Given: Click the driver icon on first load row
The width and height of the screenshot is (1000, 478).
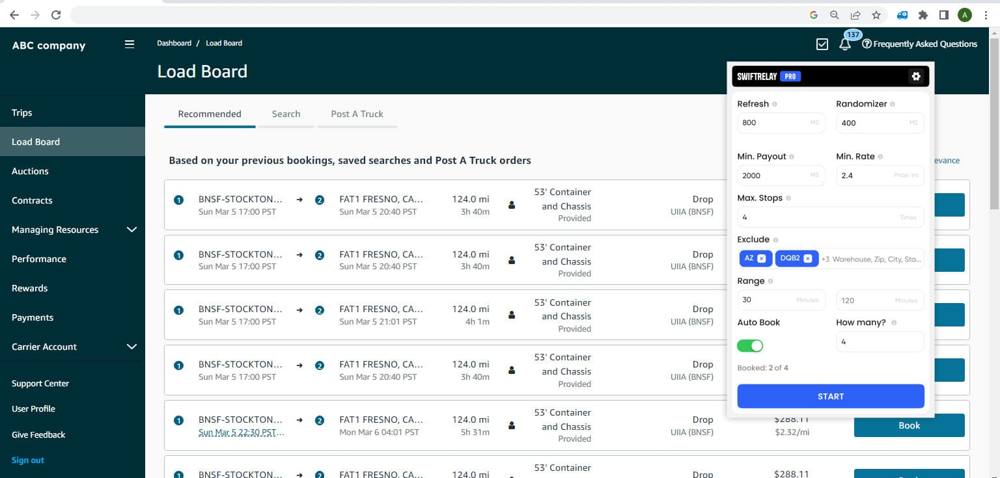Looking at the screenshot, I should coord(512,205).
